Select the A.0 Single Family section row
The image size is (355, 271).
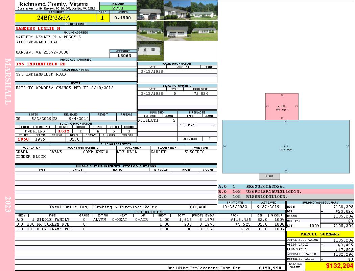pos(150,220)
